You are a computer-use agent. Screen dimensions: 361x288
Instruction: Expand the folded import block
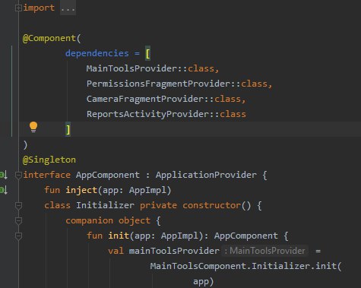(18, 8)
